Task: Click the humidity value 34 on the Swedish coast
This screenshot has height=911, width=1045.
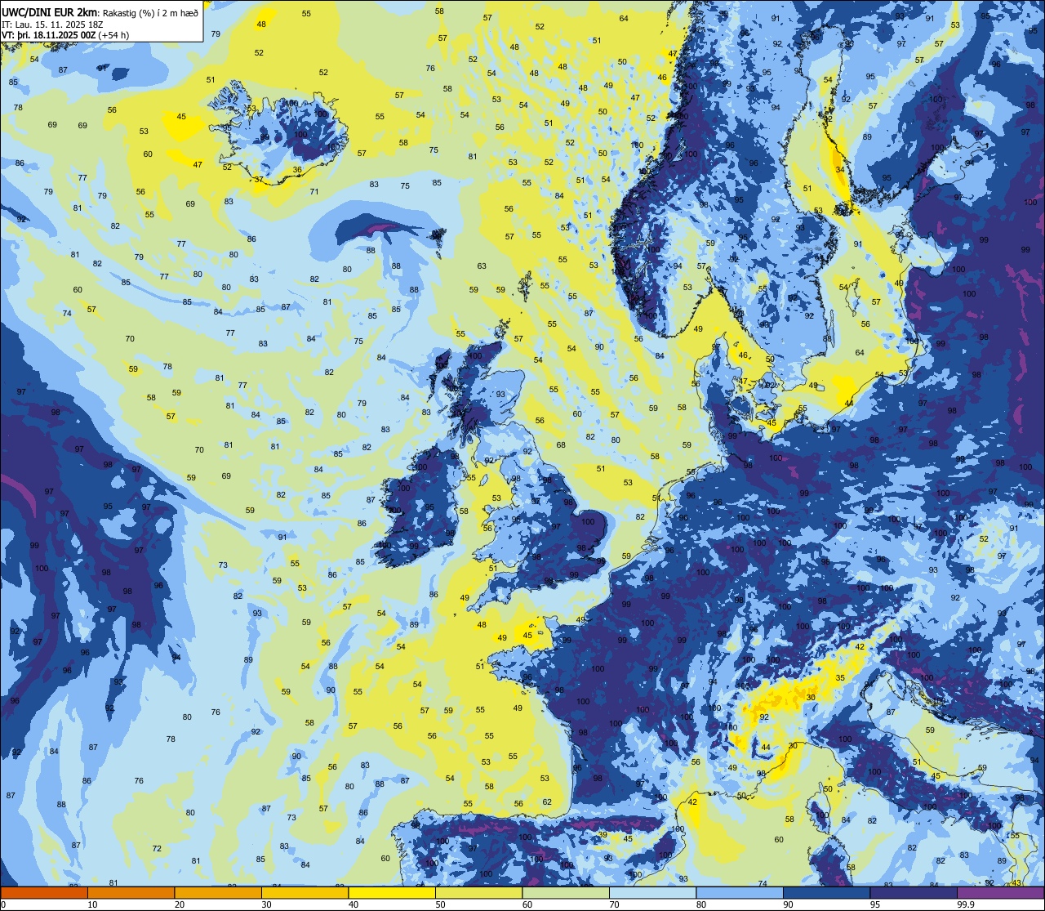Action: [841, 170]
